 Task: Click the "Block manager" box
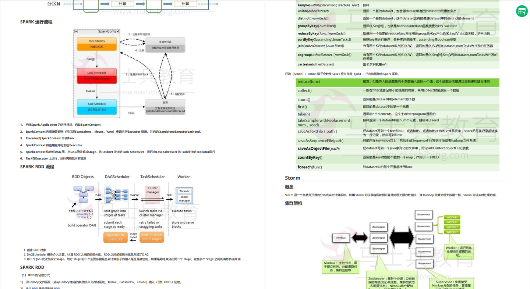tap(184, 199)
